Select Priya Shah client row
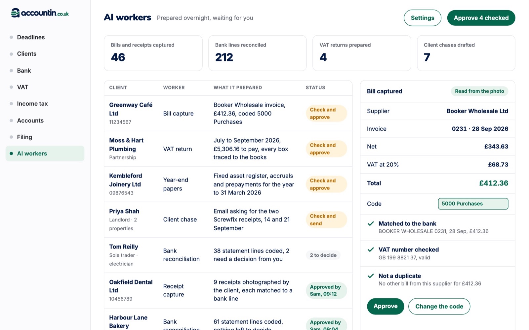Viewport: 529px width, 330px height. (x=228, y=220)
